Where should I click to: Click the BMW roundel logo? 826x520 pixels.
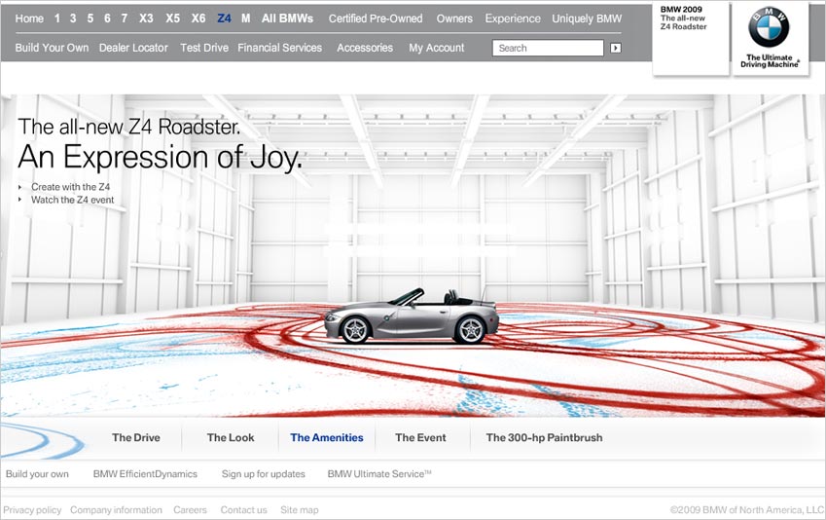pyautogui.click(x=769, y=27)
